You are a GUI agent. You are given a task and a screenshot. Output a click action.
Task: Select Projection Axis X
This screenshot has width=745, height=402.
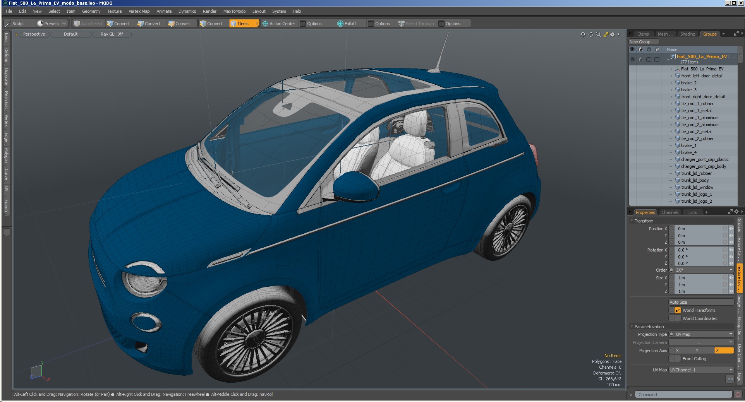click(x=684, y=351)
